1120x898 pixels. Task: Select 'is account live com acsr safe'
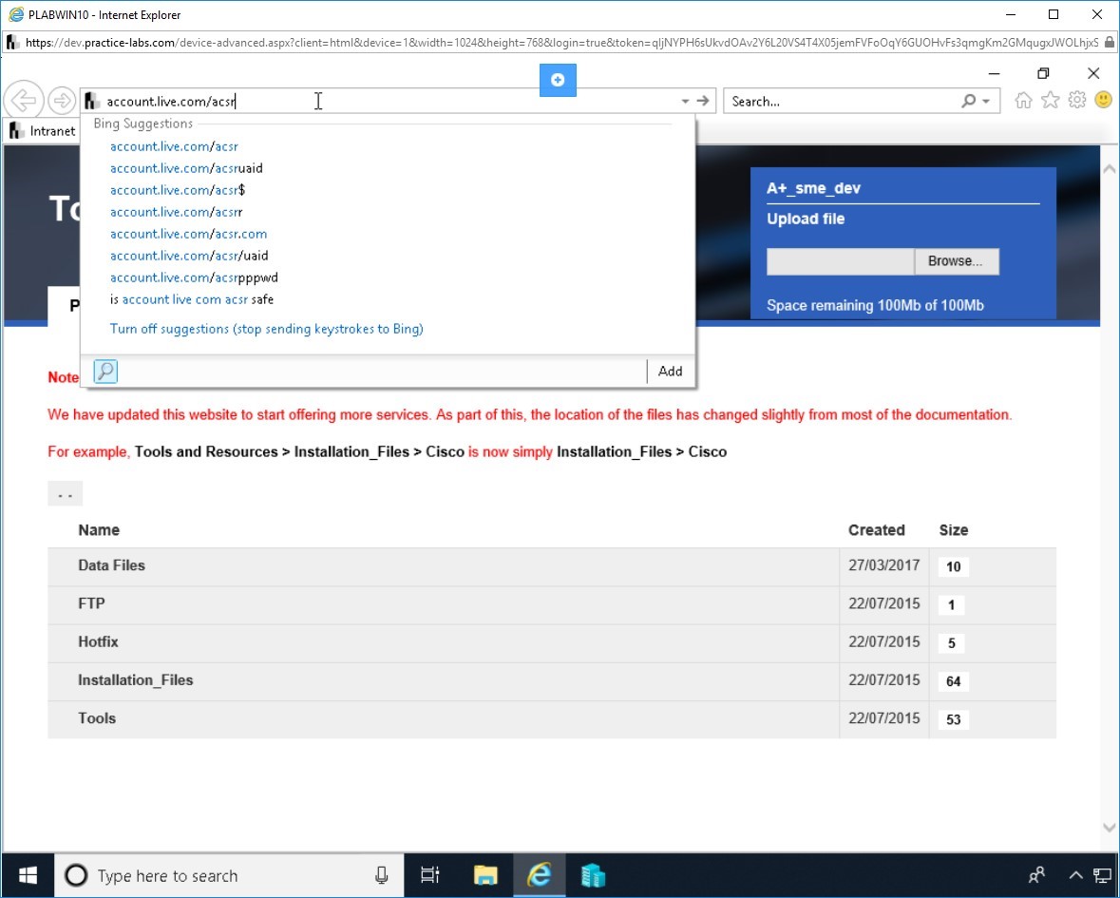192,299
